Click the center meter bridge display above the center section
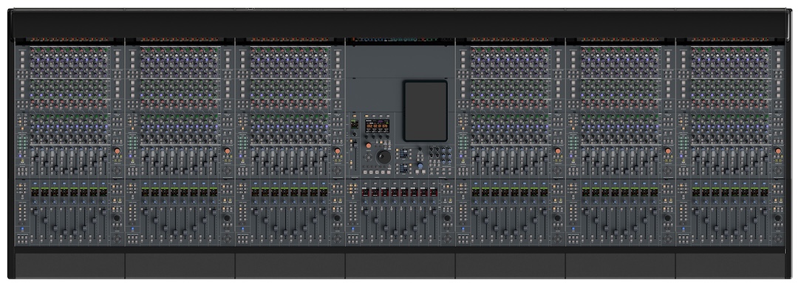Viewport: 798px width, 286px height. click(400, 39)
